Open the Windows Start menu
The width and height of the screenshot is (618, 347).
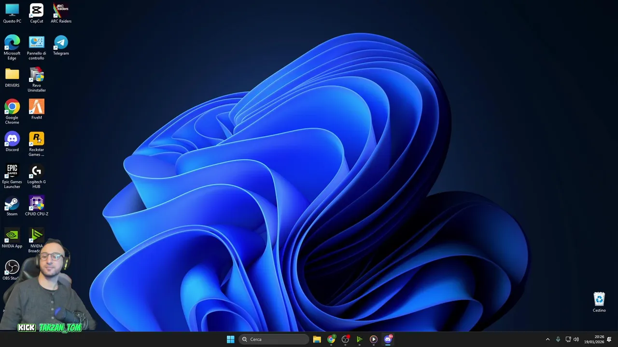tap(230, 339)
